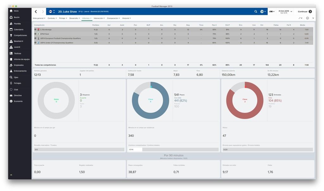Click the DFB-Pokal competition logo
The height and width of the screenshot is (191, 324).
pyautogui.click(x=38, y=34)
